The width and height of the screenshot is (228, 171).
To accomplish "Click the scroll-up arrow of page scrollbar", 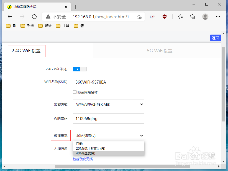I will pos(223,33).
